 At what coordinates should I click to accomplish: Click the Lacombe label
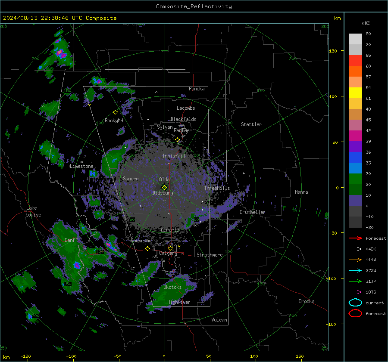[x=186, y=108]
